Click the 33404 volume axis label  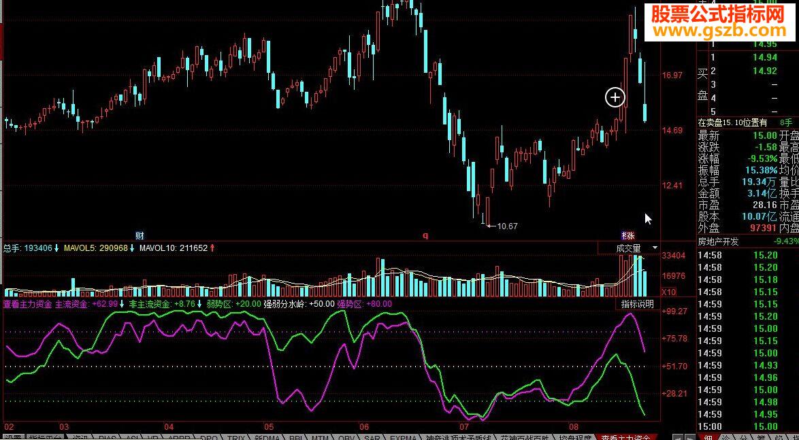672,256
